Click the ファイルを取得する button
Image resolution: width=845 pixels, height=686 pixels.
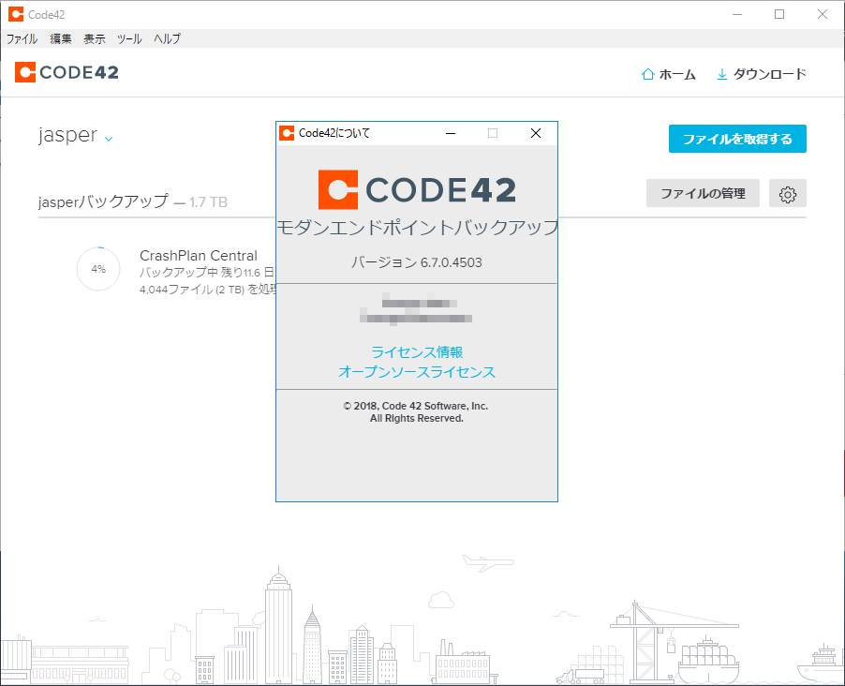737,139
